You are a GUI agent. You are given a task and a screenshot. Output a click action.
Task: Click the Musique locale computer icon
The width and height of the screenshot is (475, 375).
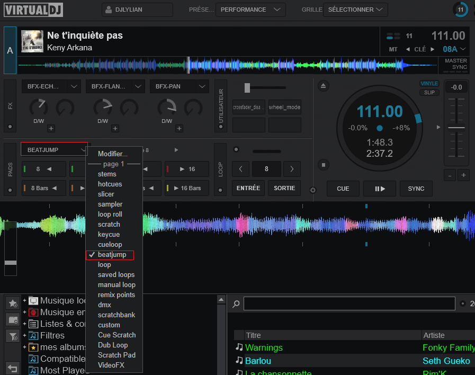[33, 301]
